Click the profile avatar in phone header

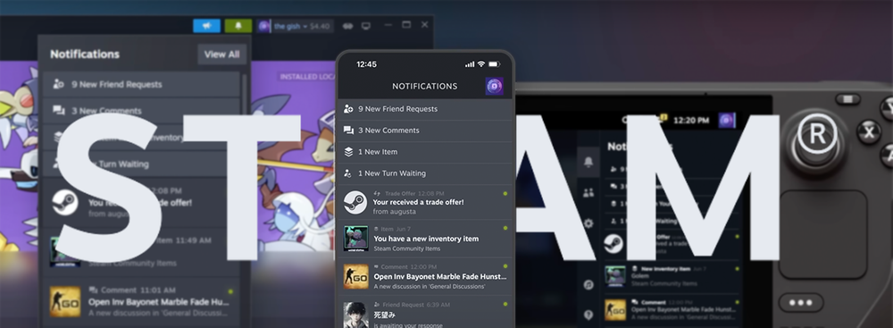pyautogui.click(x=494, y=86)
